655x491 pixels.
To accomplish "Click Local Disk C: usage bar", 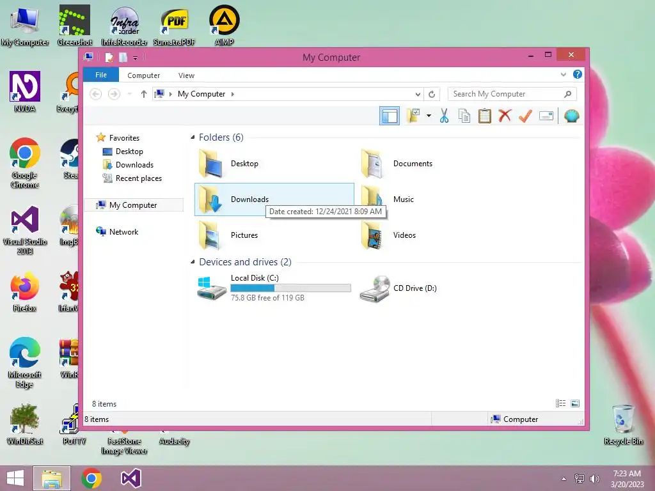I will pyautogui.click(x=291, y=288).
